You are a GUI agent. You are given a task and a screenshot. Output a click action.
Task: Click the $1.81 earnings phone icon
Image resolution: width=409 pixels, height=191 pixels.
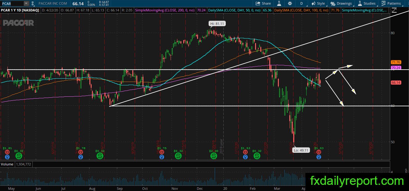click(x=7, y=152)
